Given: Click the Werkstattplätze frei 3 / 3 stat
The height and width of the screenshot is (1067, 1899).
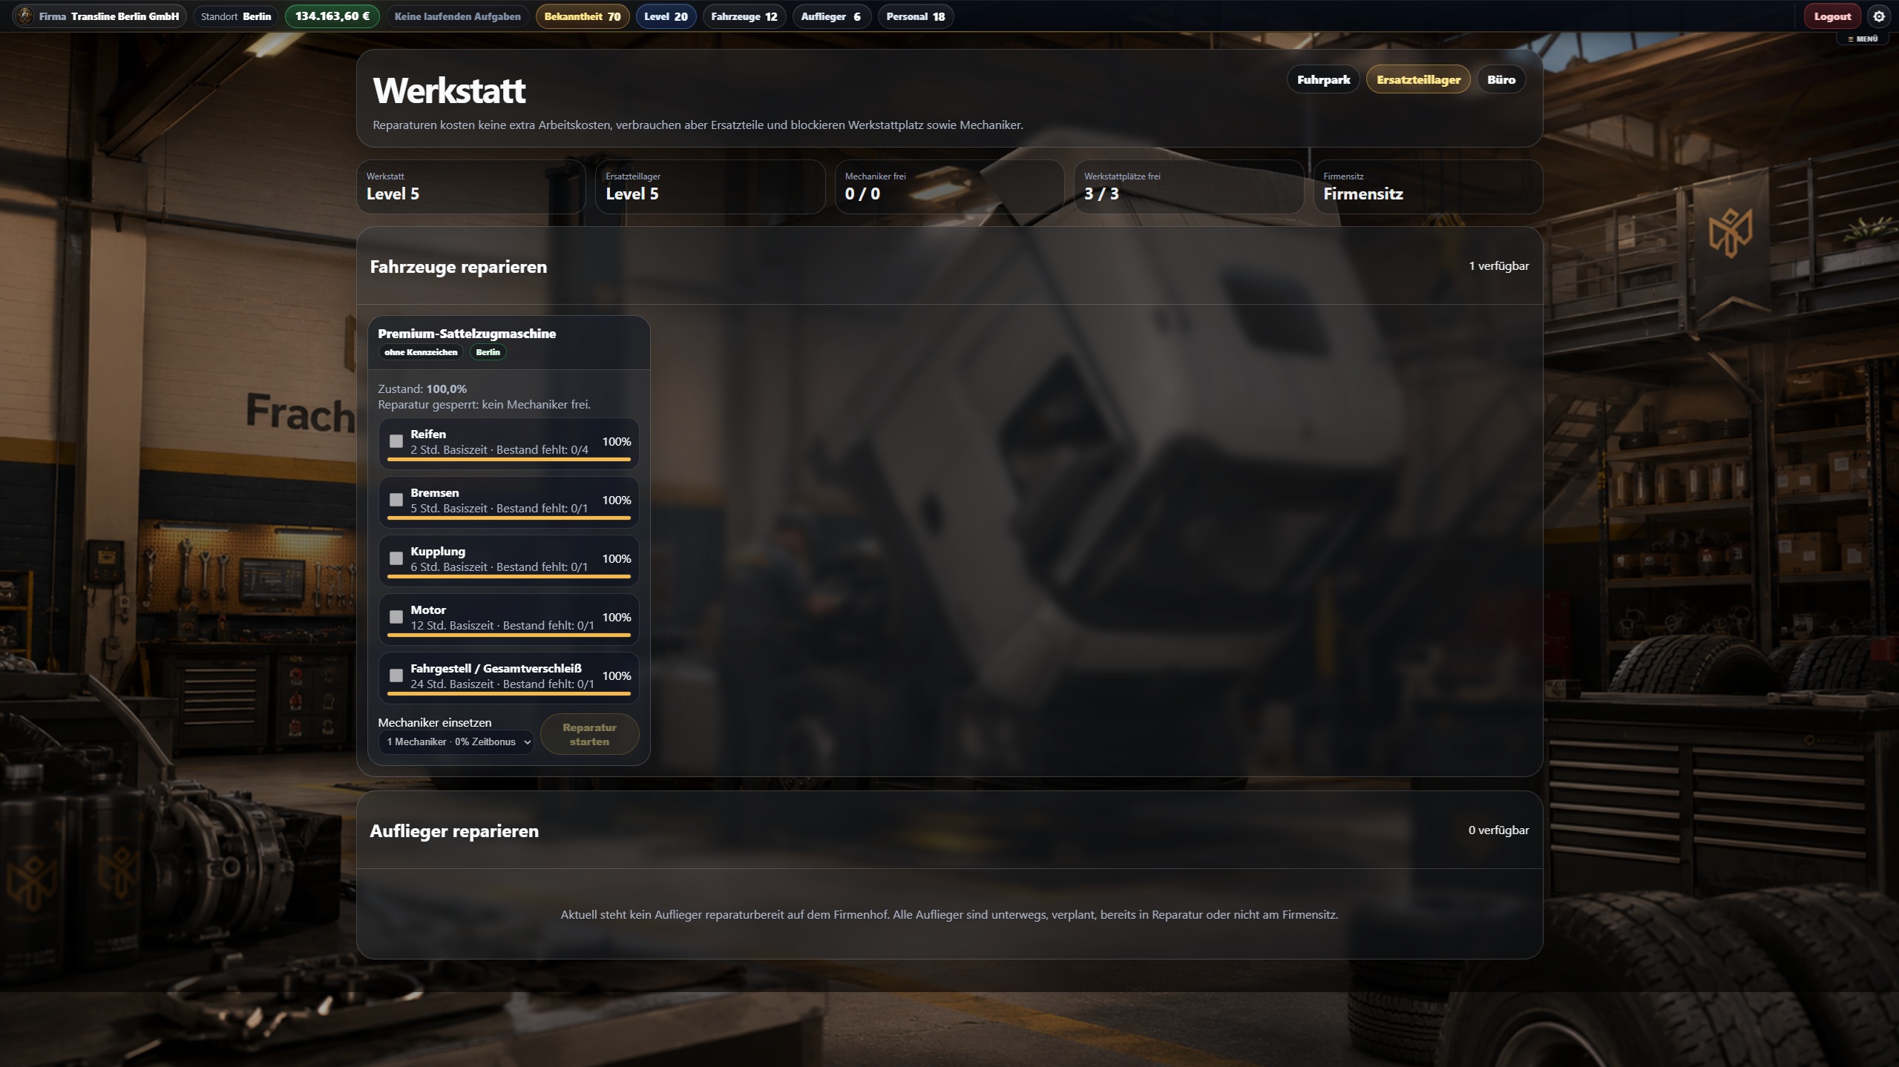Looking at the screenshot, I should pyautogui.click(x=1189, y=187).
